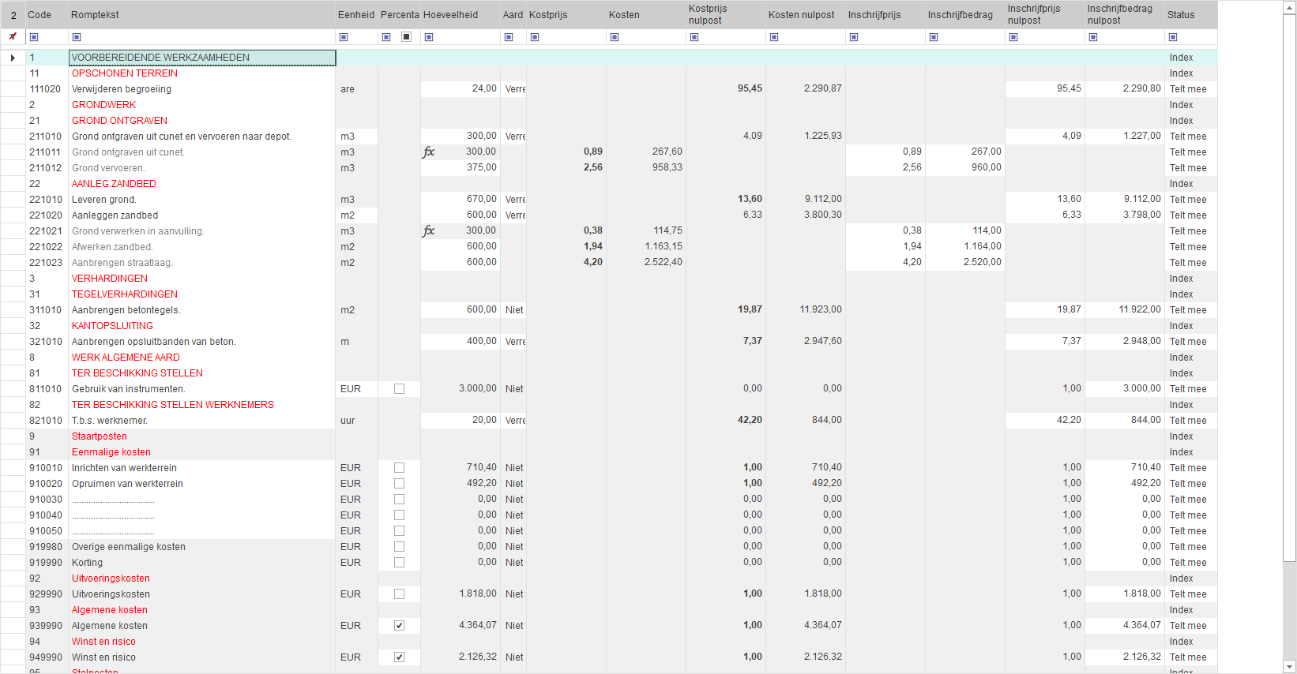Click the fx formula icon in row 221021

[x=429, y=230]
